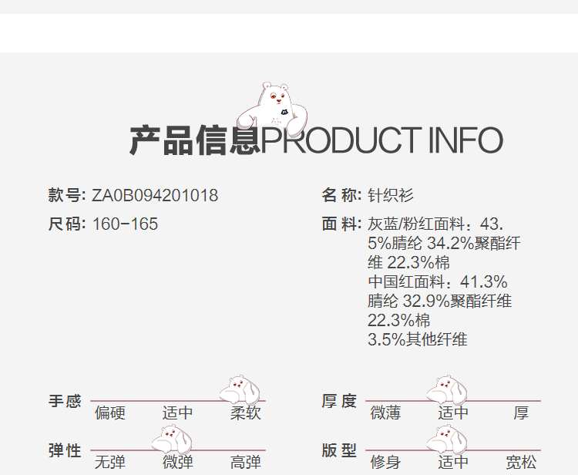Click 偏硬 on the hand-feel scale
The height and width of the screenshot is (475, 578).
point(110,413)
